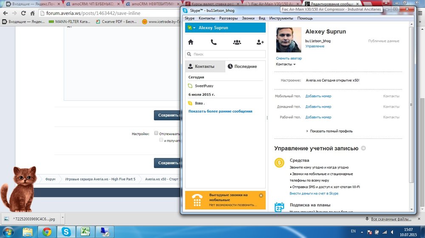The width and height of the screenshot is (425, 238).
Task: Click arrow icon beside Управление учетной записью
Action: [x=363, y=148]
